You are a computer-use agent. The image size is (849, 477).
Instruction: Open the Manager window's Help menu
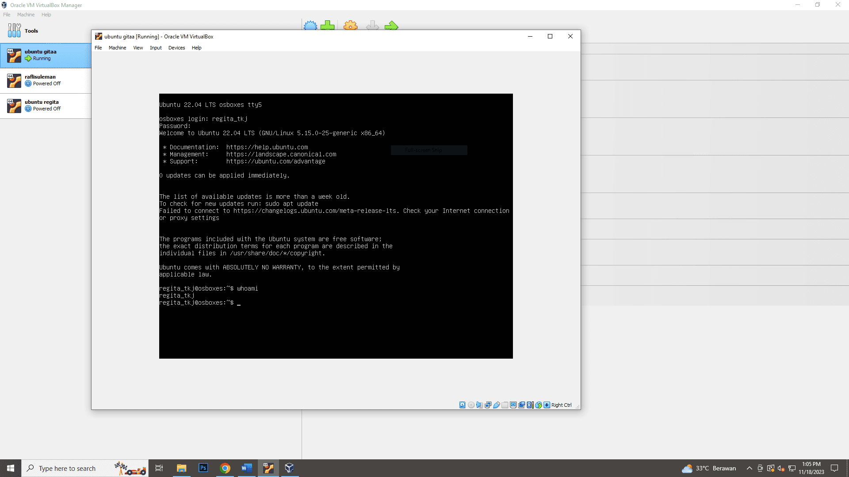pos(46,15)
